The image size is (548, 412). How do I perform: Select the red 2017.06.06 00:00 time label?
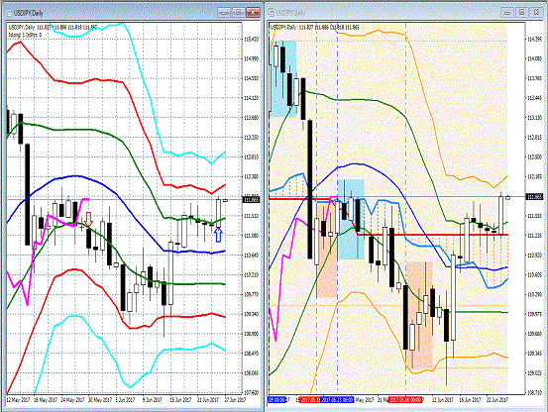pos(405,399)
